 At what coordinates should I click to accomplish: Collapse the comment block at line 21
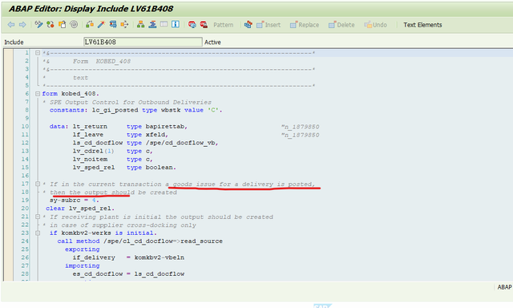tap(38, 217)
